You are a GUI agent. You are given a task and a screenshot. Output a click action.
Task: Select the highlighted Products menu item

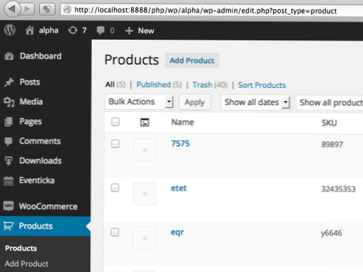[x=45, y=226]
